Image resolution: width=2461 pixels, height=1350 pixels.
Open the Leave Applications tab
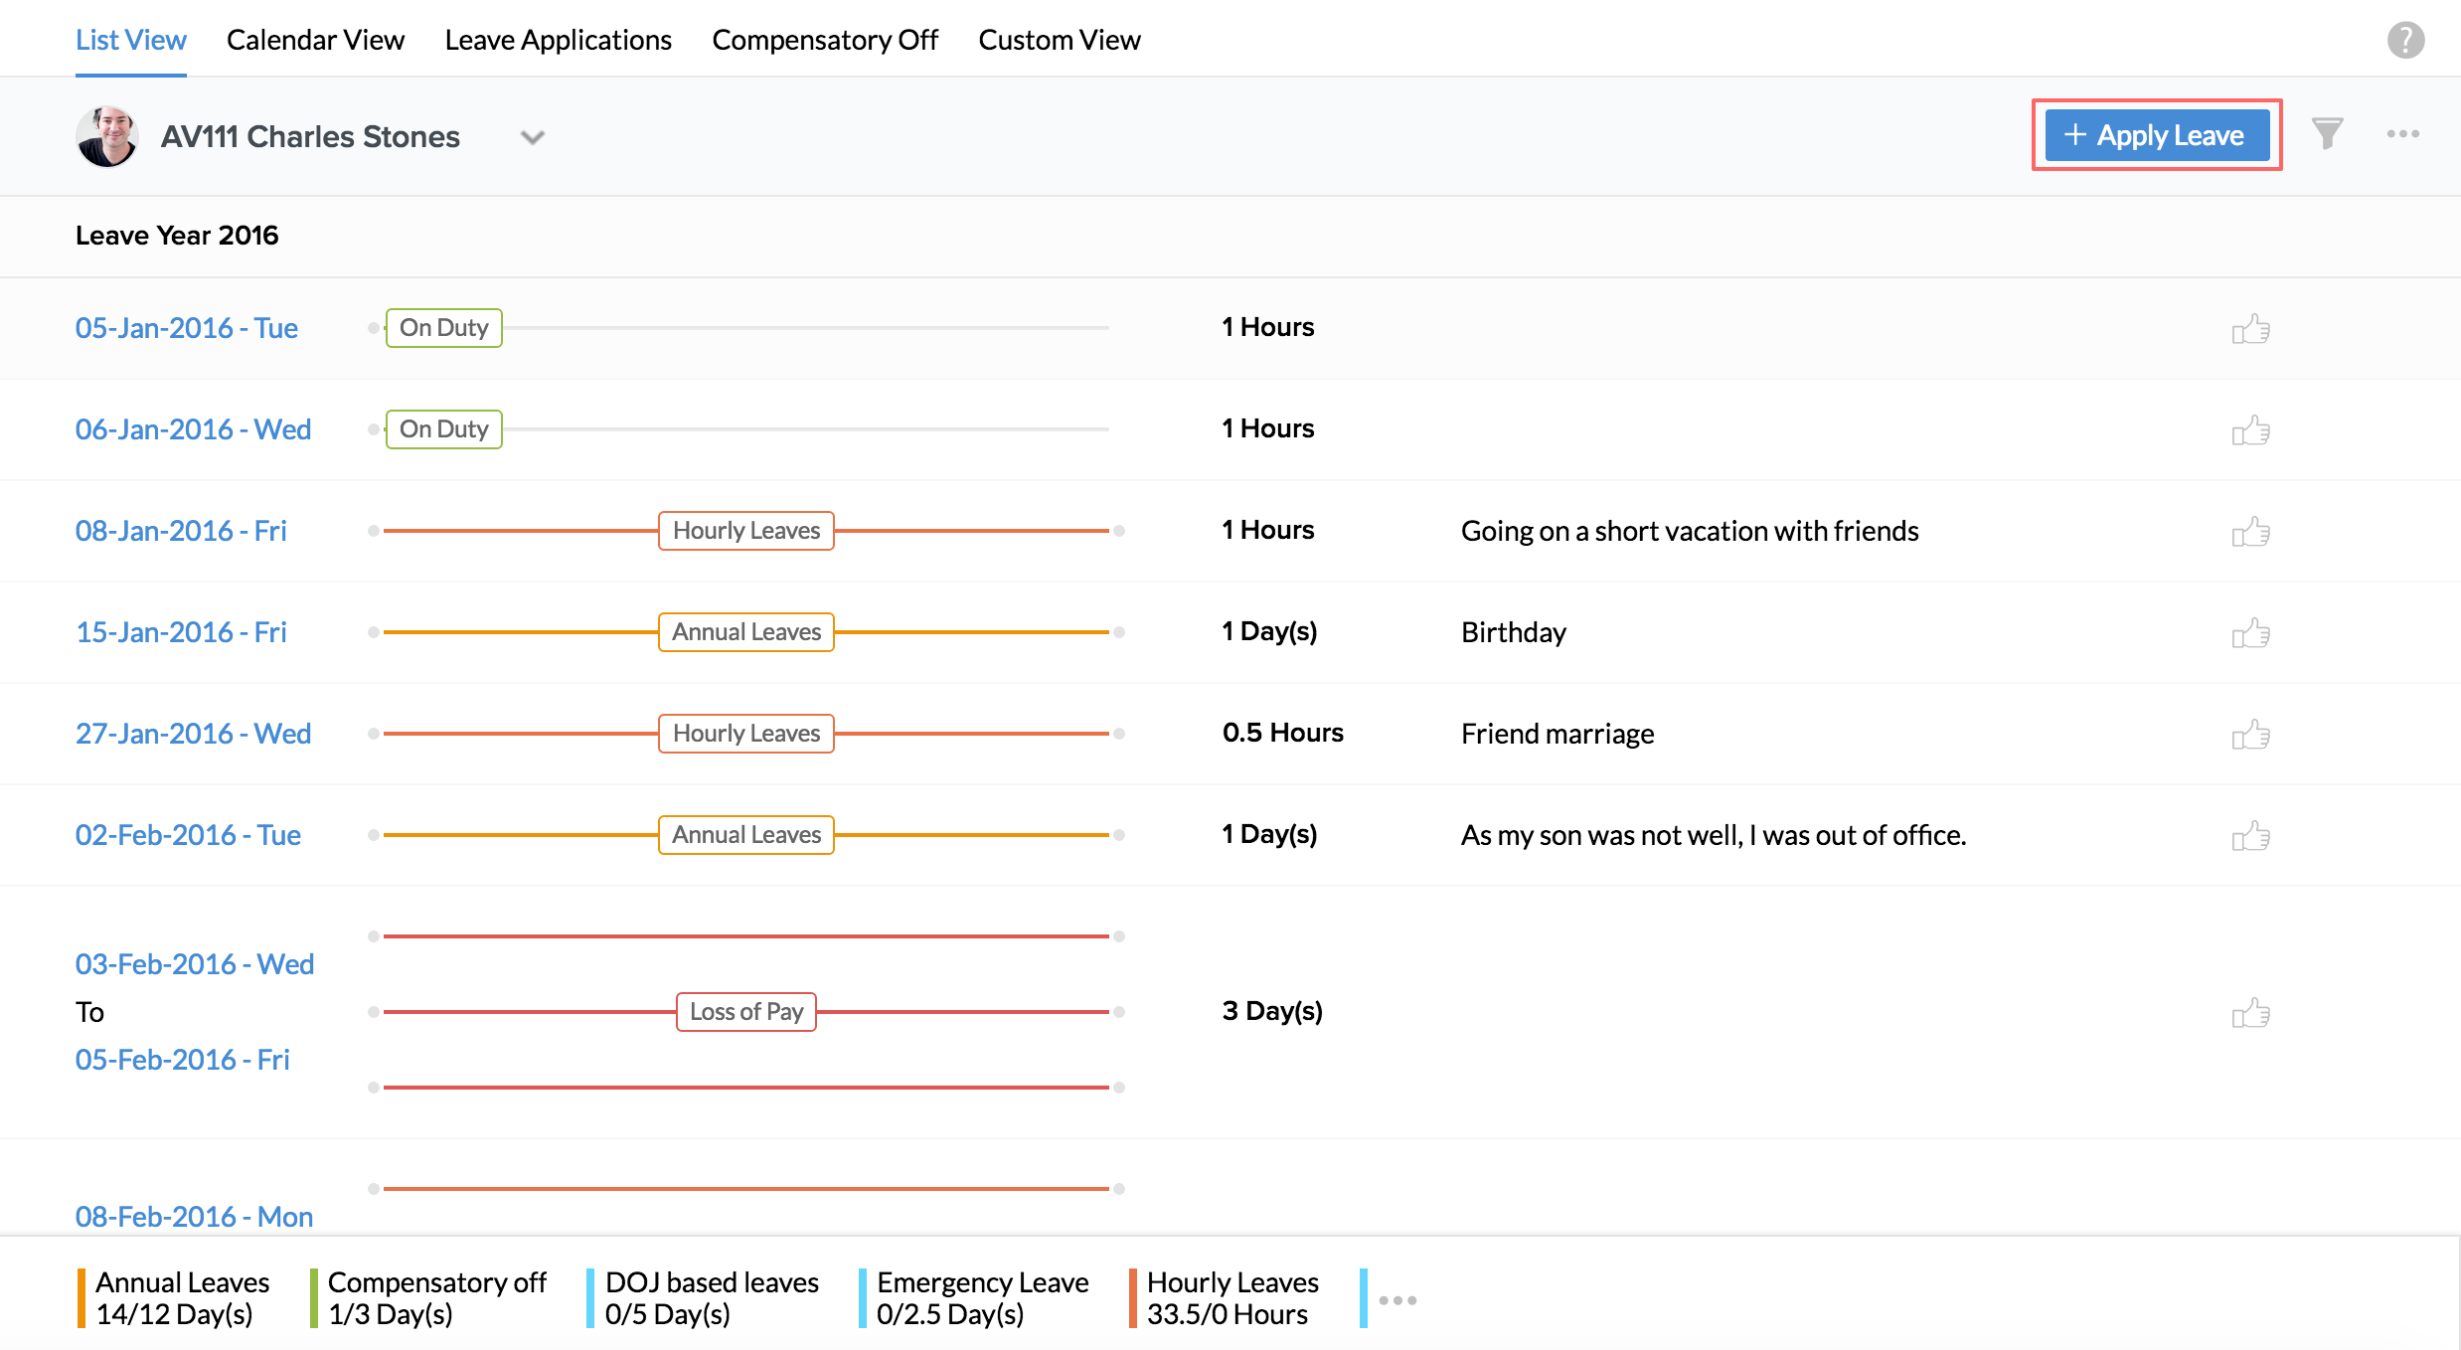558,40
